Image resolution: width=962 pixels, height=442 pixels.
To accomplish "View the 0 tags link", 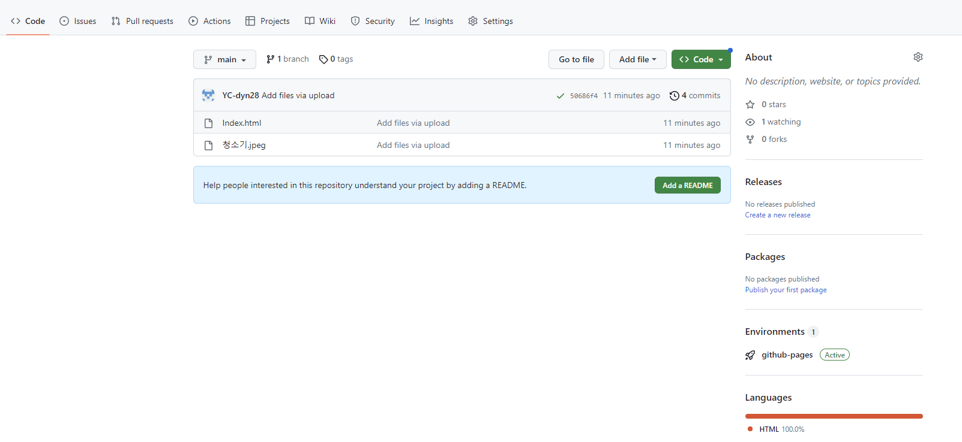I will coord(336,59).
